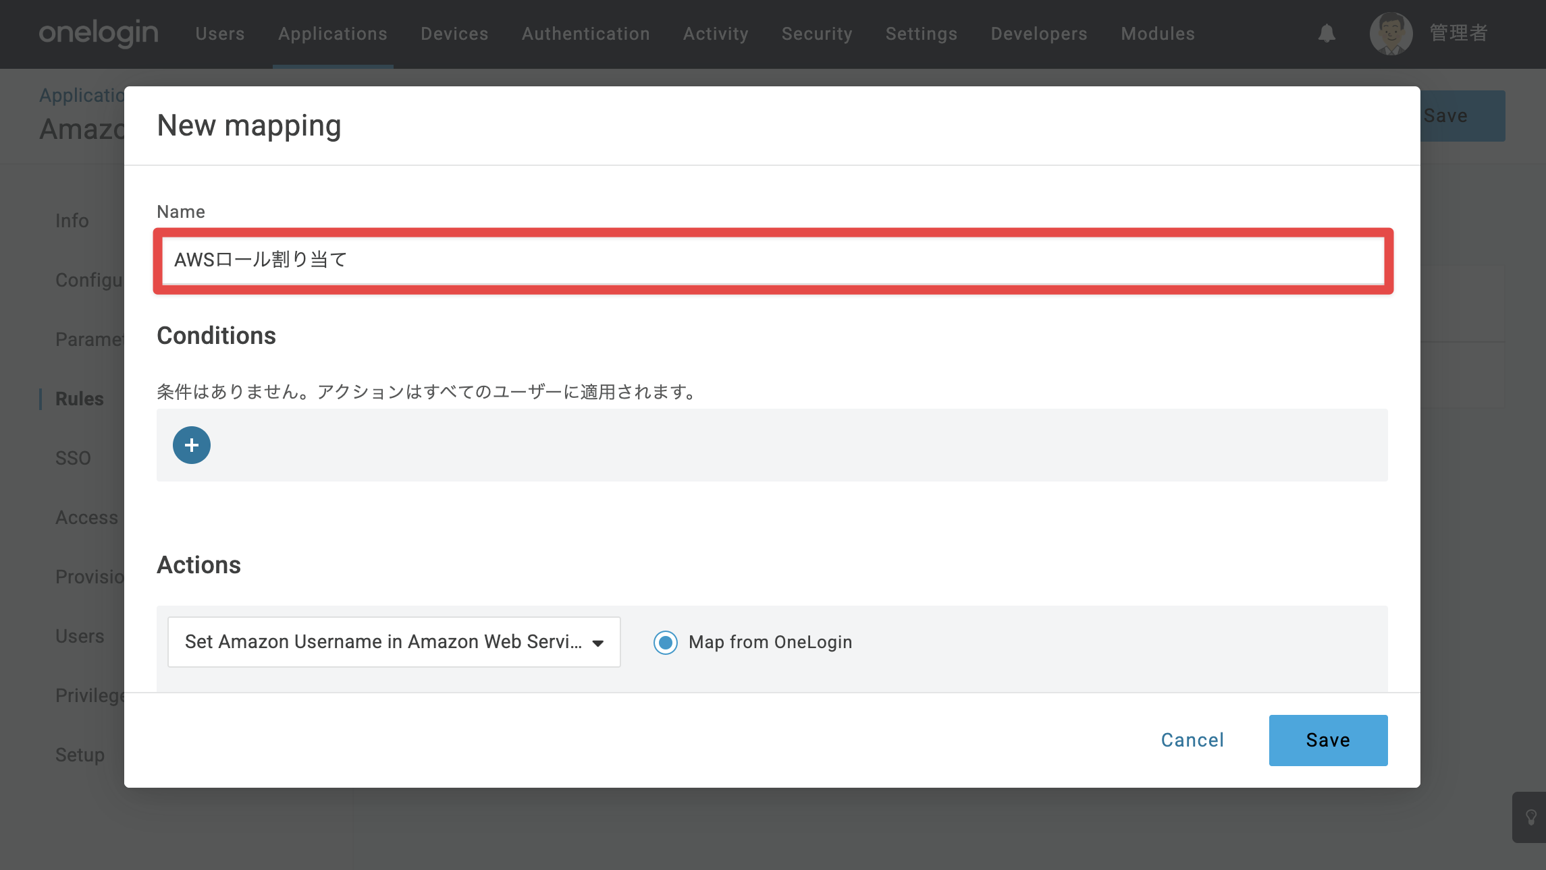Image resolution: width=1546 pixels, height=870 pixels.
Task: Open the 管理者 account menu
Action: pos(1459,33)
